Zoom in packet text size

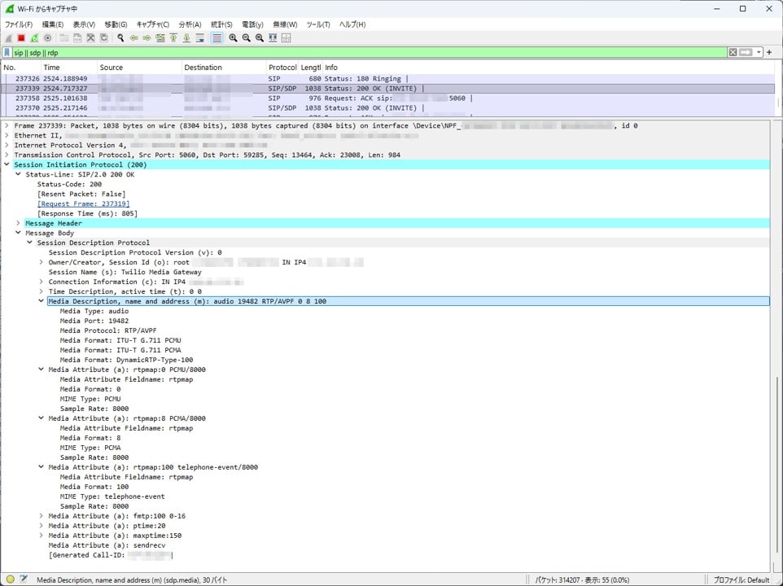[233, 38]
